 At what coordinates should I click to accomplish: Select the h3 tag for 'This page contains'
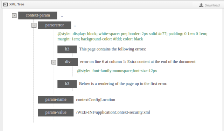(x=67, y=49)
